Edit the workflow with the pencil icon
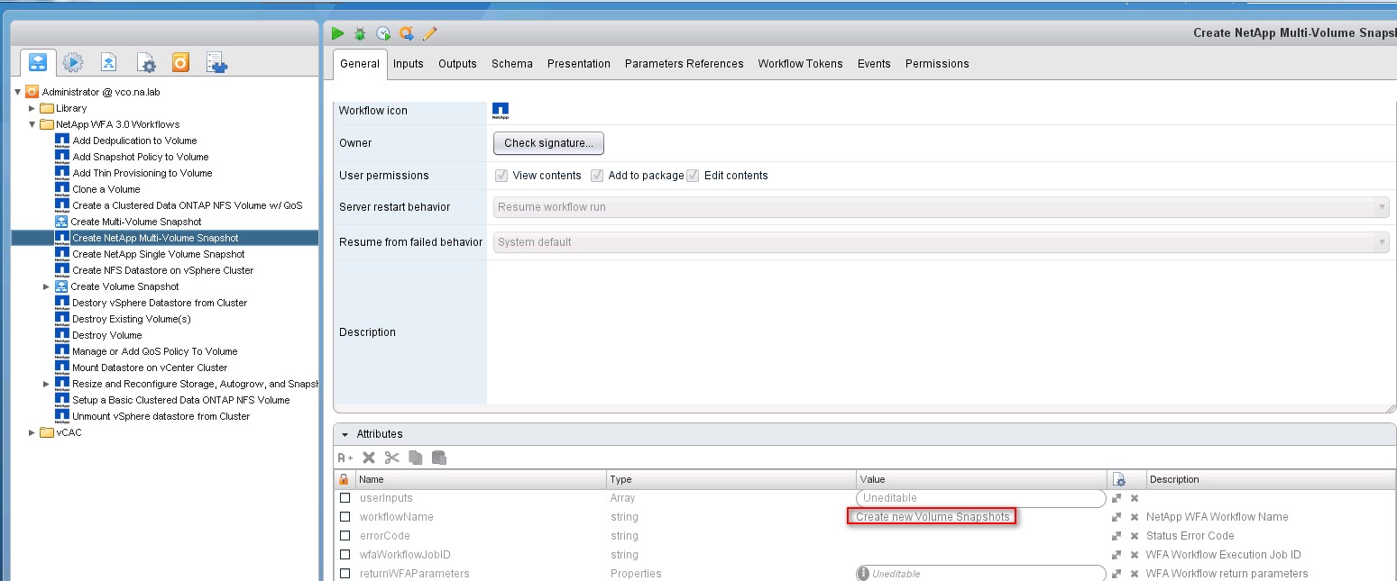This screenshot has height=581, width=1397. pyautogui.click(x=430, y=33)
